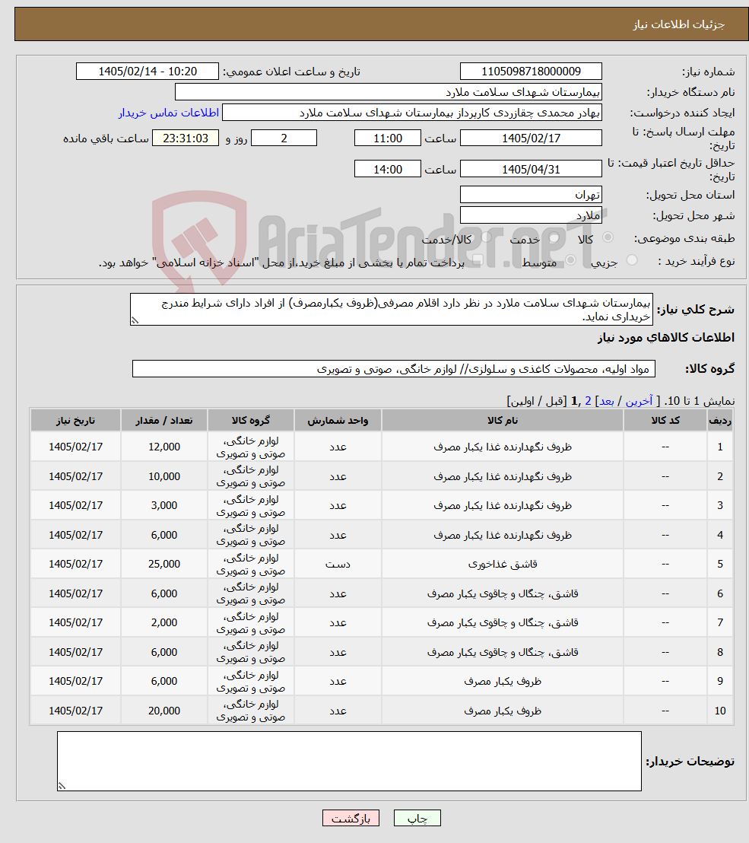Click the quantity 20,000 cell

tap(164, 711)
